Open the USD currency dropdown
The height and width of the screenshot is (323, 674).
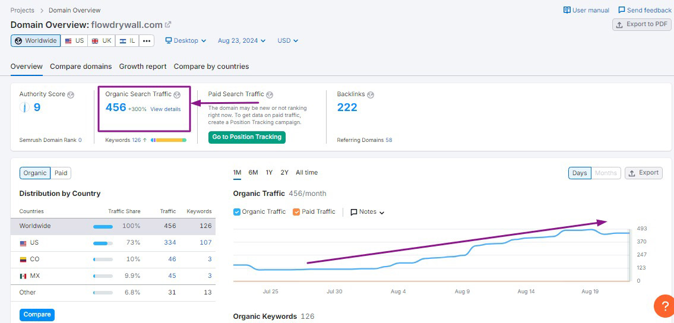(287, 41)
